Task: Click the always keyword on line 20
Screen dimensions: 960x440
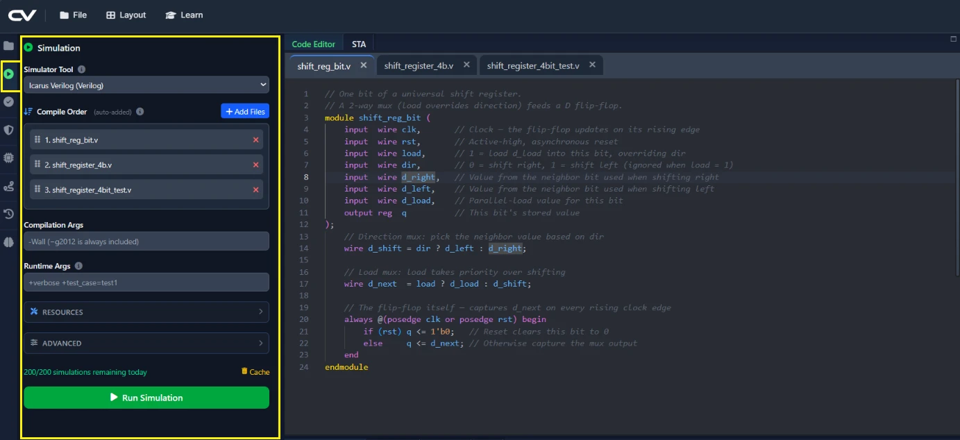Action: pyautogui.click(x=358, y=319)
